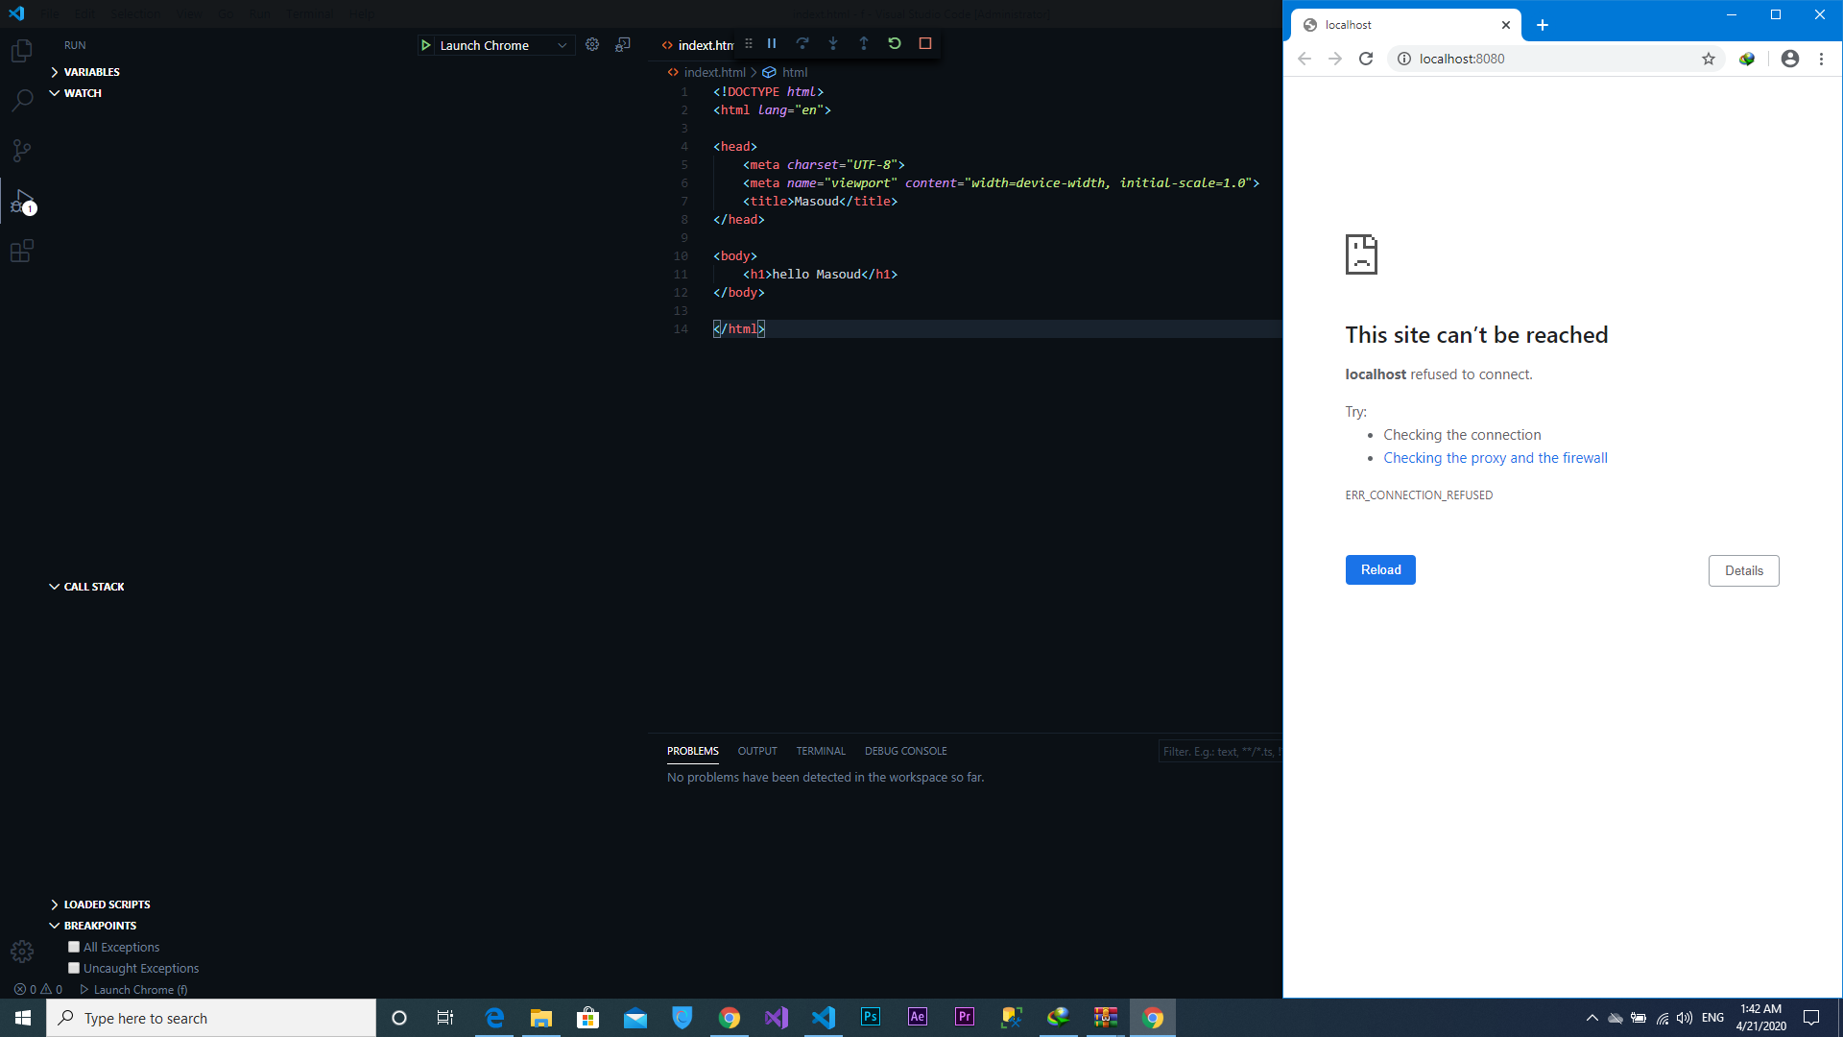This screenshot has height=1037, width=1843.
Task: Stop the debug session
Action: click(x=925, y=43)
